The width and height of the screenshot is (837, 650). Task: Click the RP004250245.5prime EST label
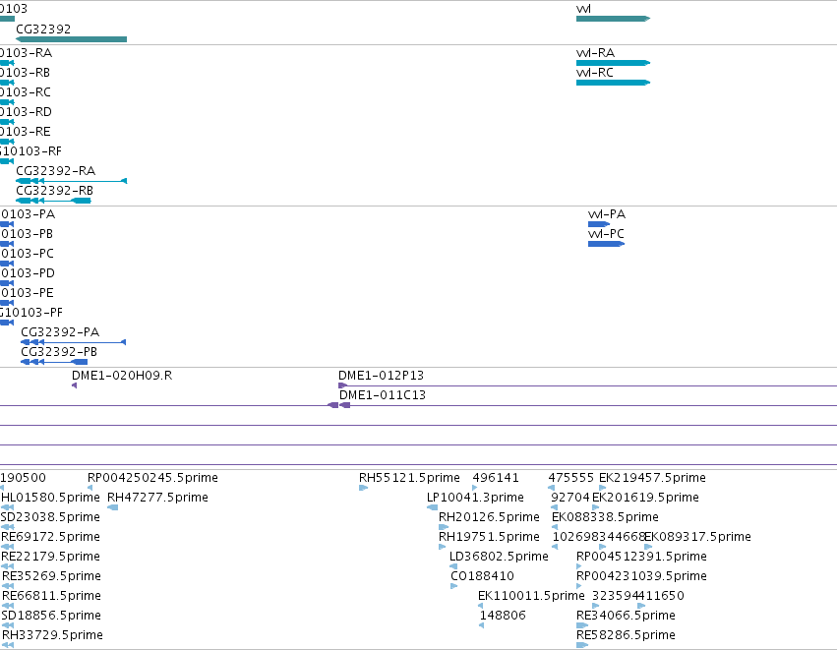152,478
